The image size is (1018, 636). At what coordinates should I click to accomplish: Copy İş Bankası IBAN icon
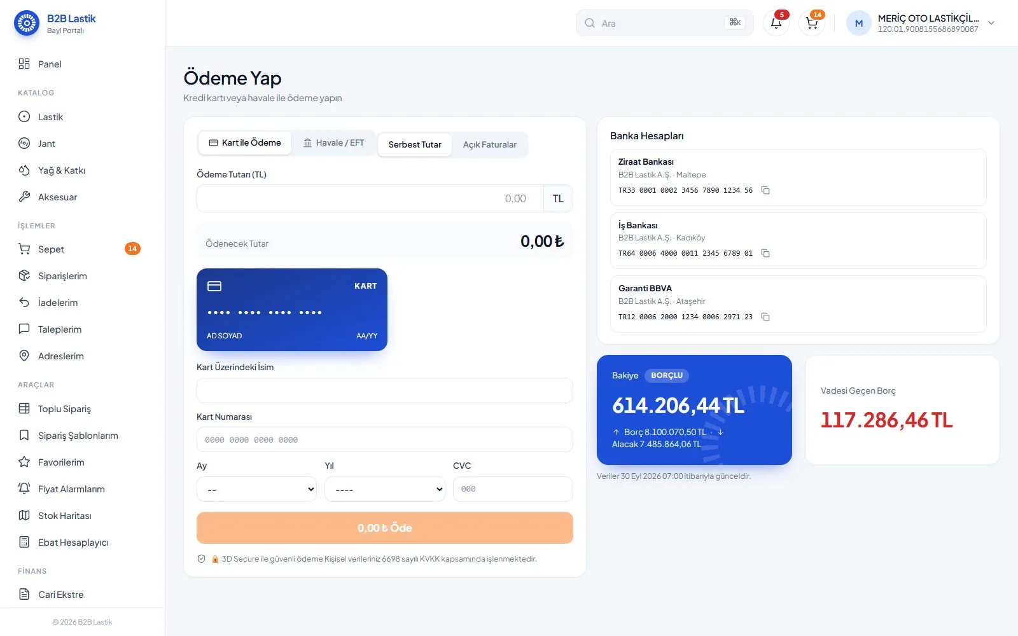coord(765,253)
